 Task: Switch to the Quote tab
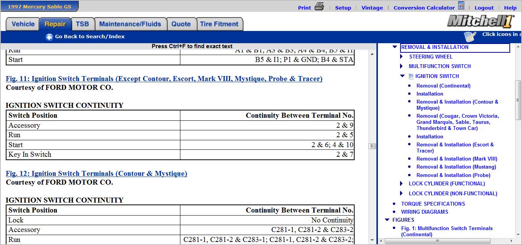coord(181,24)
